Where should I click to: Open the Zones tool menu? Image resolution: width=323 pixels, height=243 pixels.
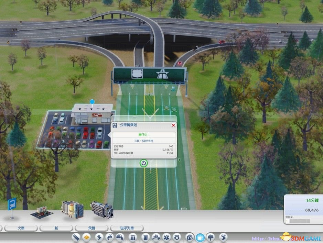(x=87, y=238)
